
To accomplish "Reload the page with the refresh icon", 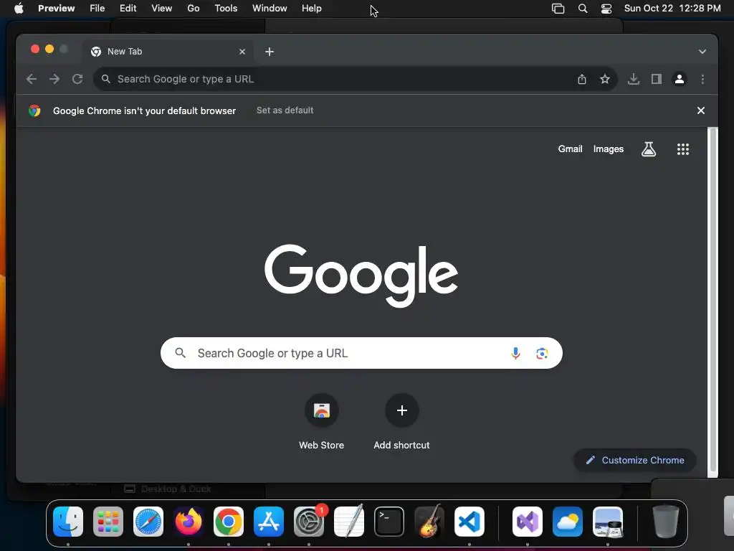I will (77, 79).
